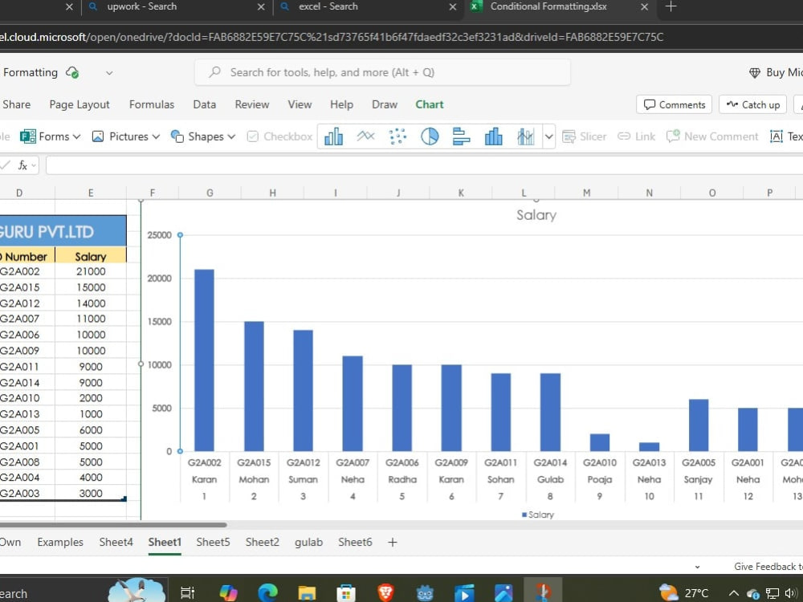Insert the stock chart icon in the gallery
This screenshot has width=803, height=602.
(525, 136)
